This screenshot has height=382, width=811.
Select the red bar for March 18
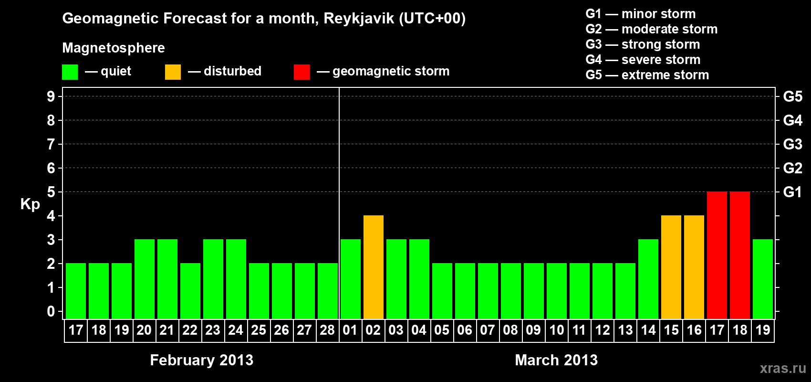(x=740, y=255)
